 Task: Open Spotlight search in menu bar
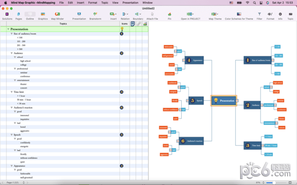254,3
